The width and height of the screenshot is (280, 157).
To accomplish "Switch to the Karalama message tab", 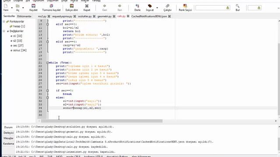I will click(x=9, y=143).
